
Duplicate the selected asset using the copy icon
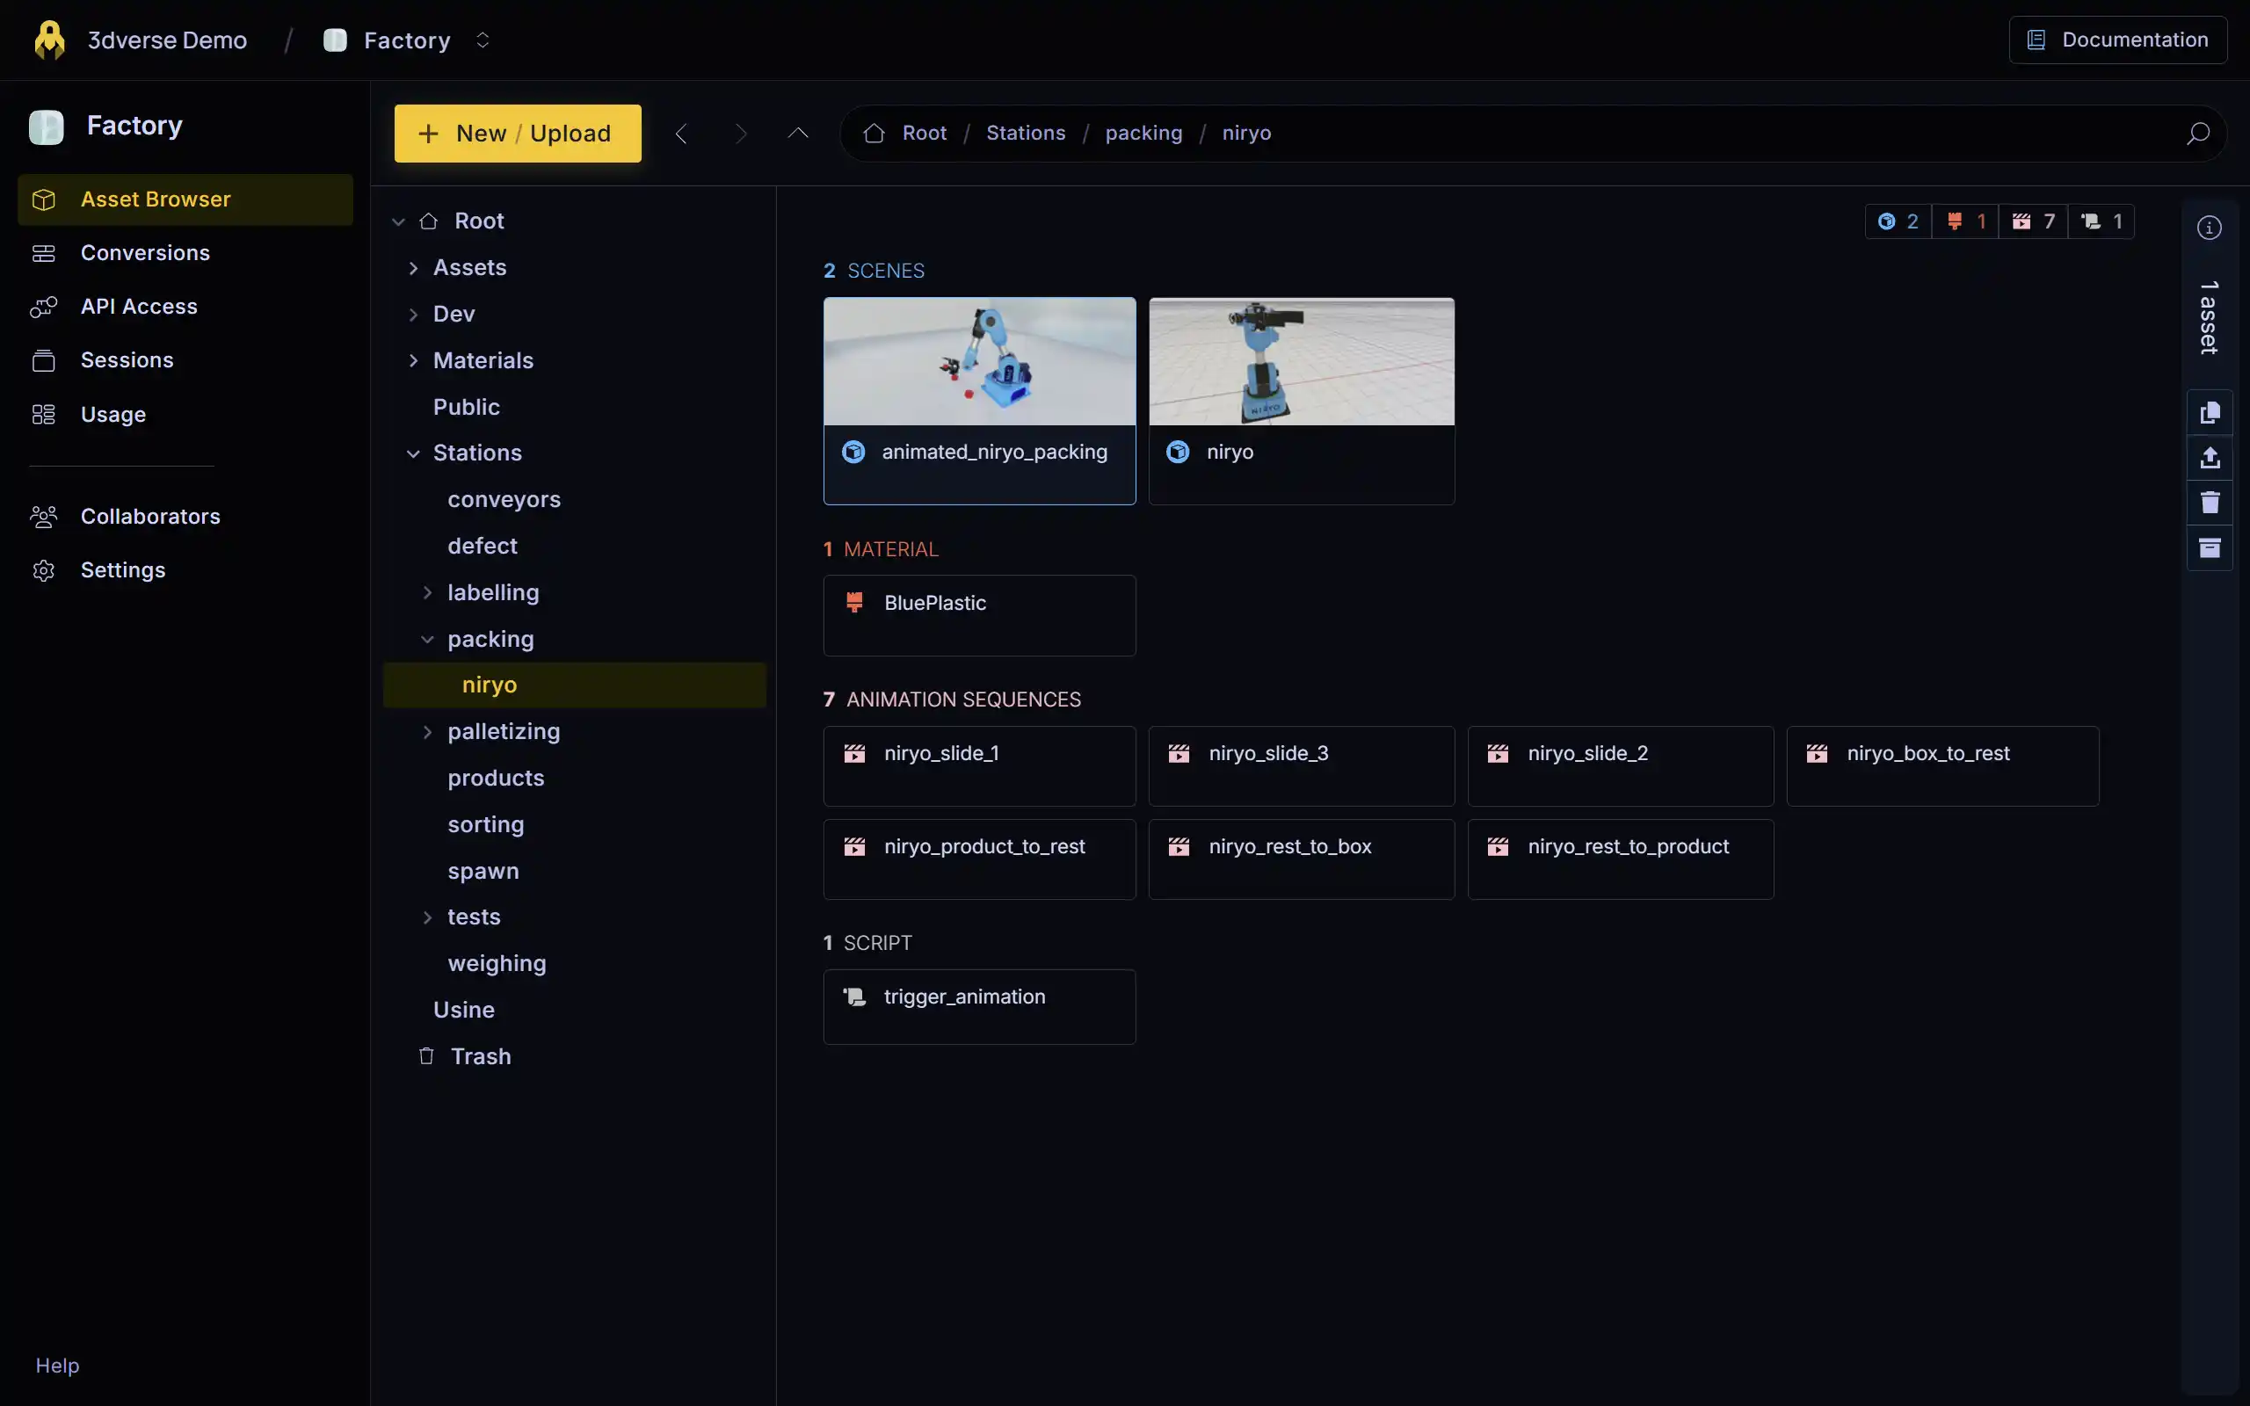point(2210,412)
